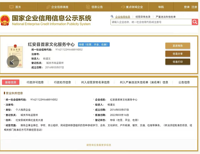Open 重点领域企业 in top navigation
The width and height of the screenshot is (200, 154).
point(134,7)
